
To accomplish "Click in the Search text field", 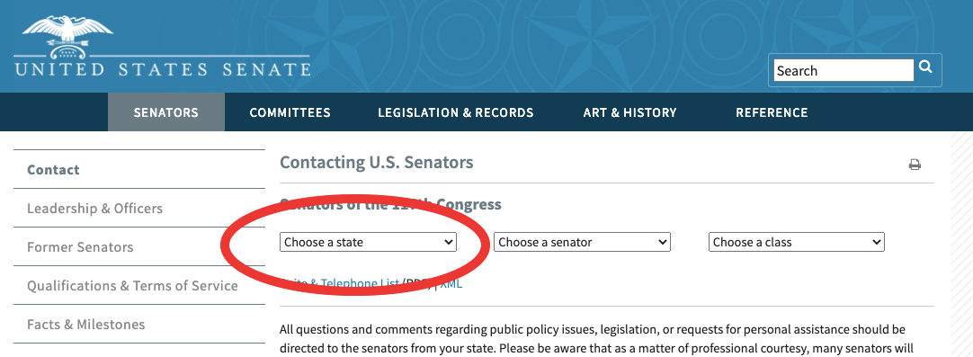I will (x=844, y=71).
